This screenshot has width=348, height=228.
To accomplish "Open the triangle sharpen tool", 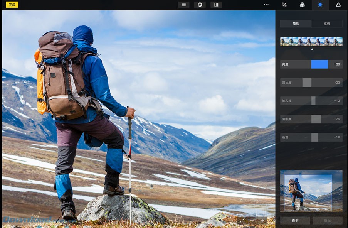I will [x=338, y=5].
